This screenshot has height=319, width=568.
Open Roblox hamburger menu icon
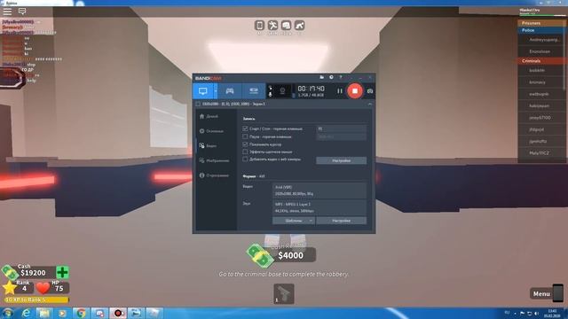point(7,12)
